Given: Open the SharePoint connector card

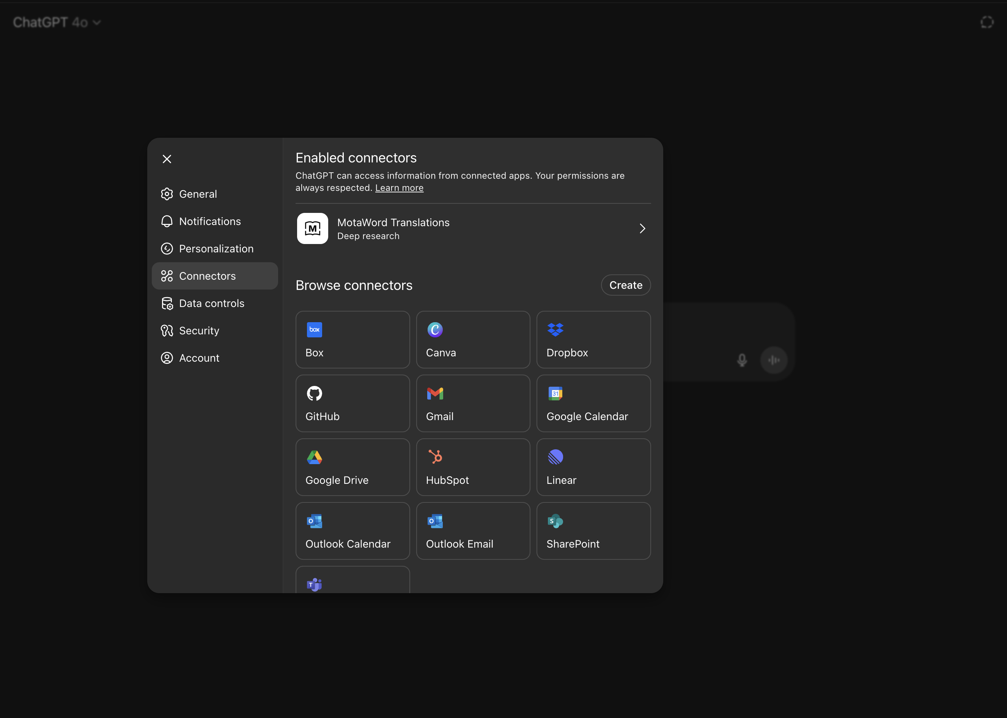Looking at the screenshot, I should pos(594,531).
